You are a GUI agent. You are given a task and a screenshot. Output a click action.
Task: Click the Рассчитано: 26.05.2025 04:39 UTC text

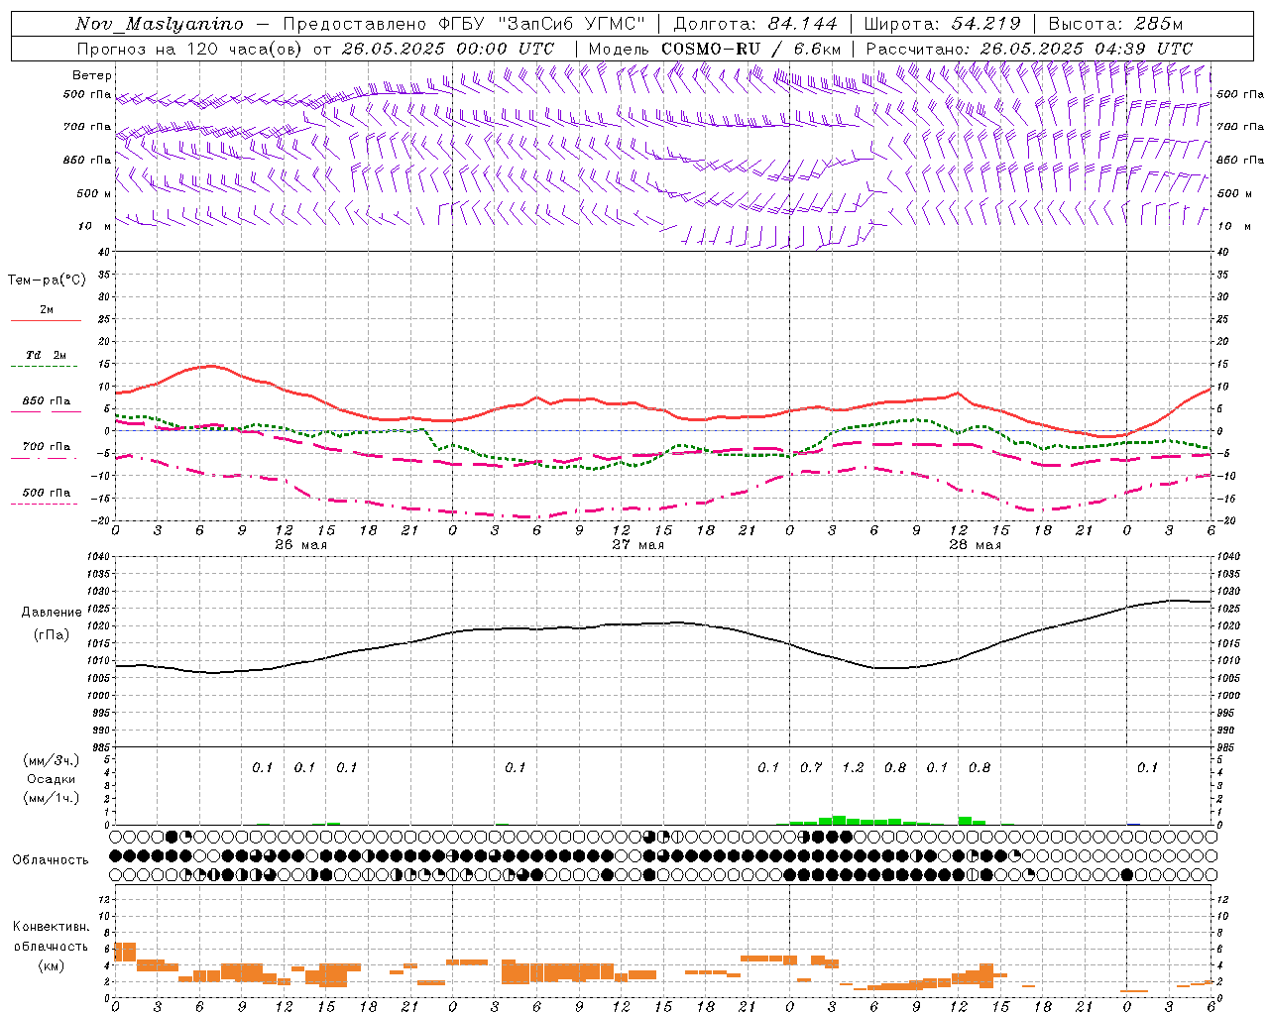pyautogui.click(x=1029, y=49)
